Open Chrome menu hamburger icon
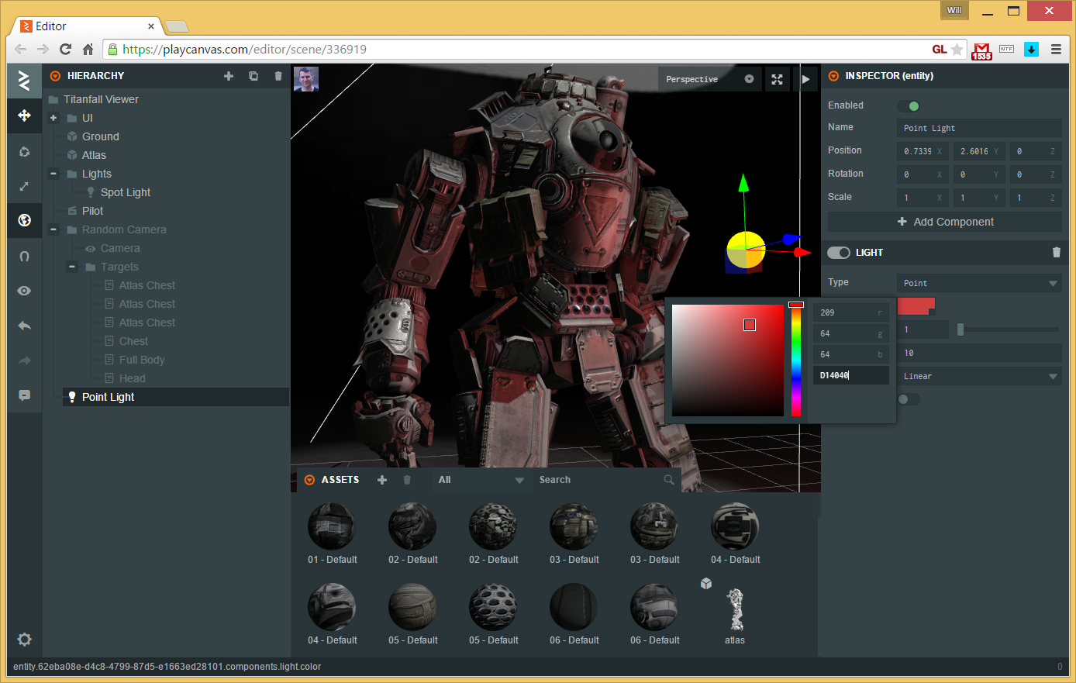 click(x=1056, y=50)
